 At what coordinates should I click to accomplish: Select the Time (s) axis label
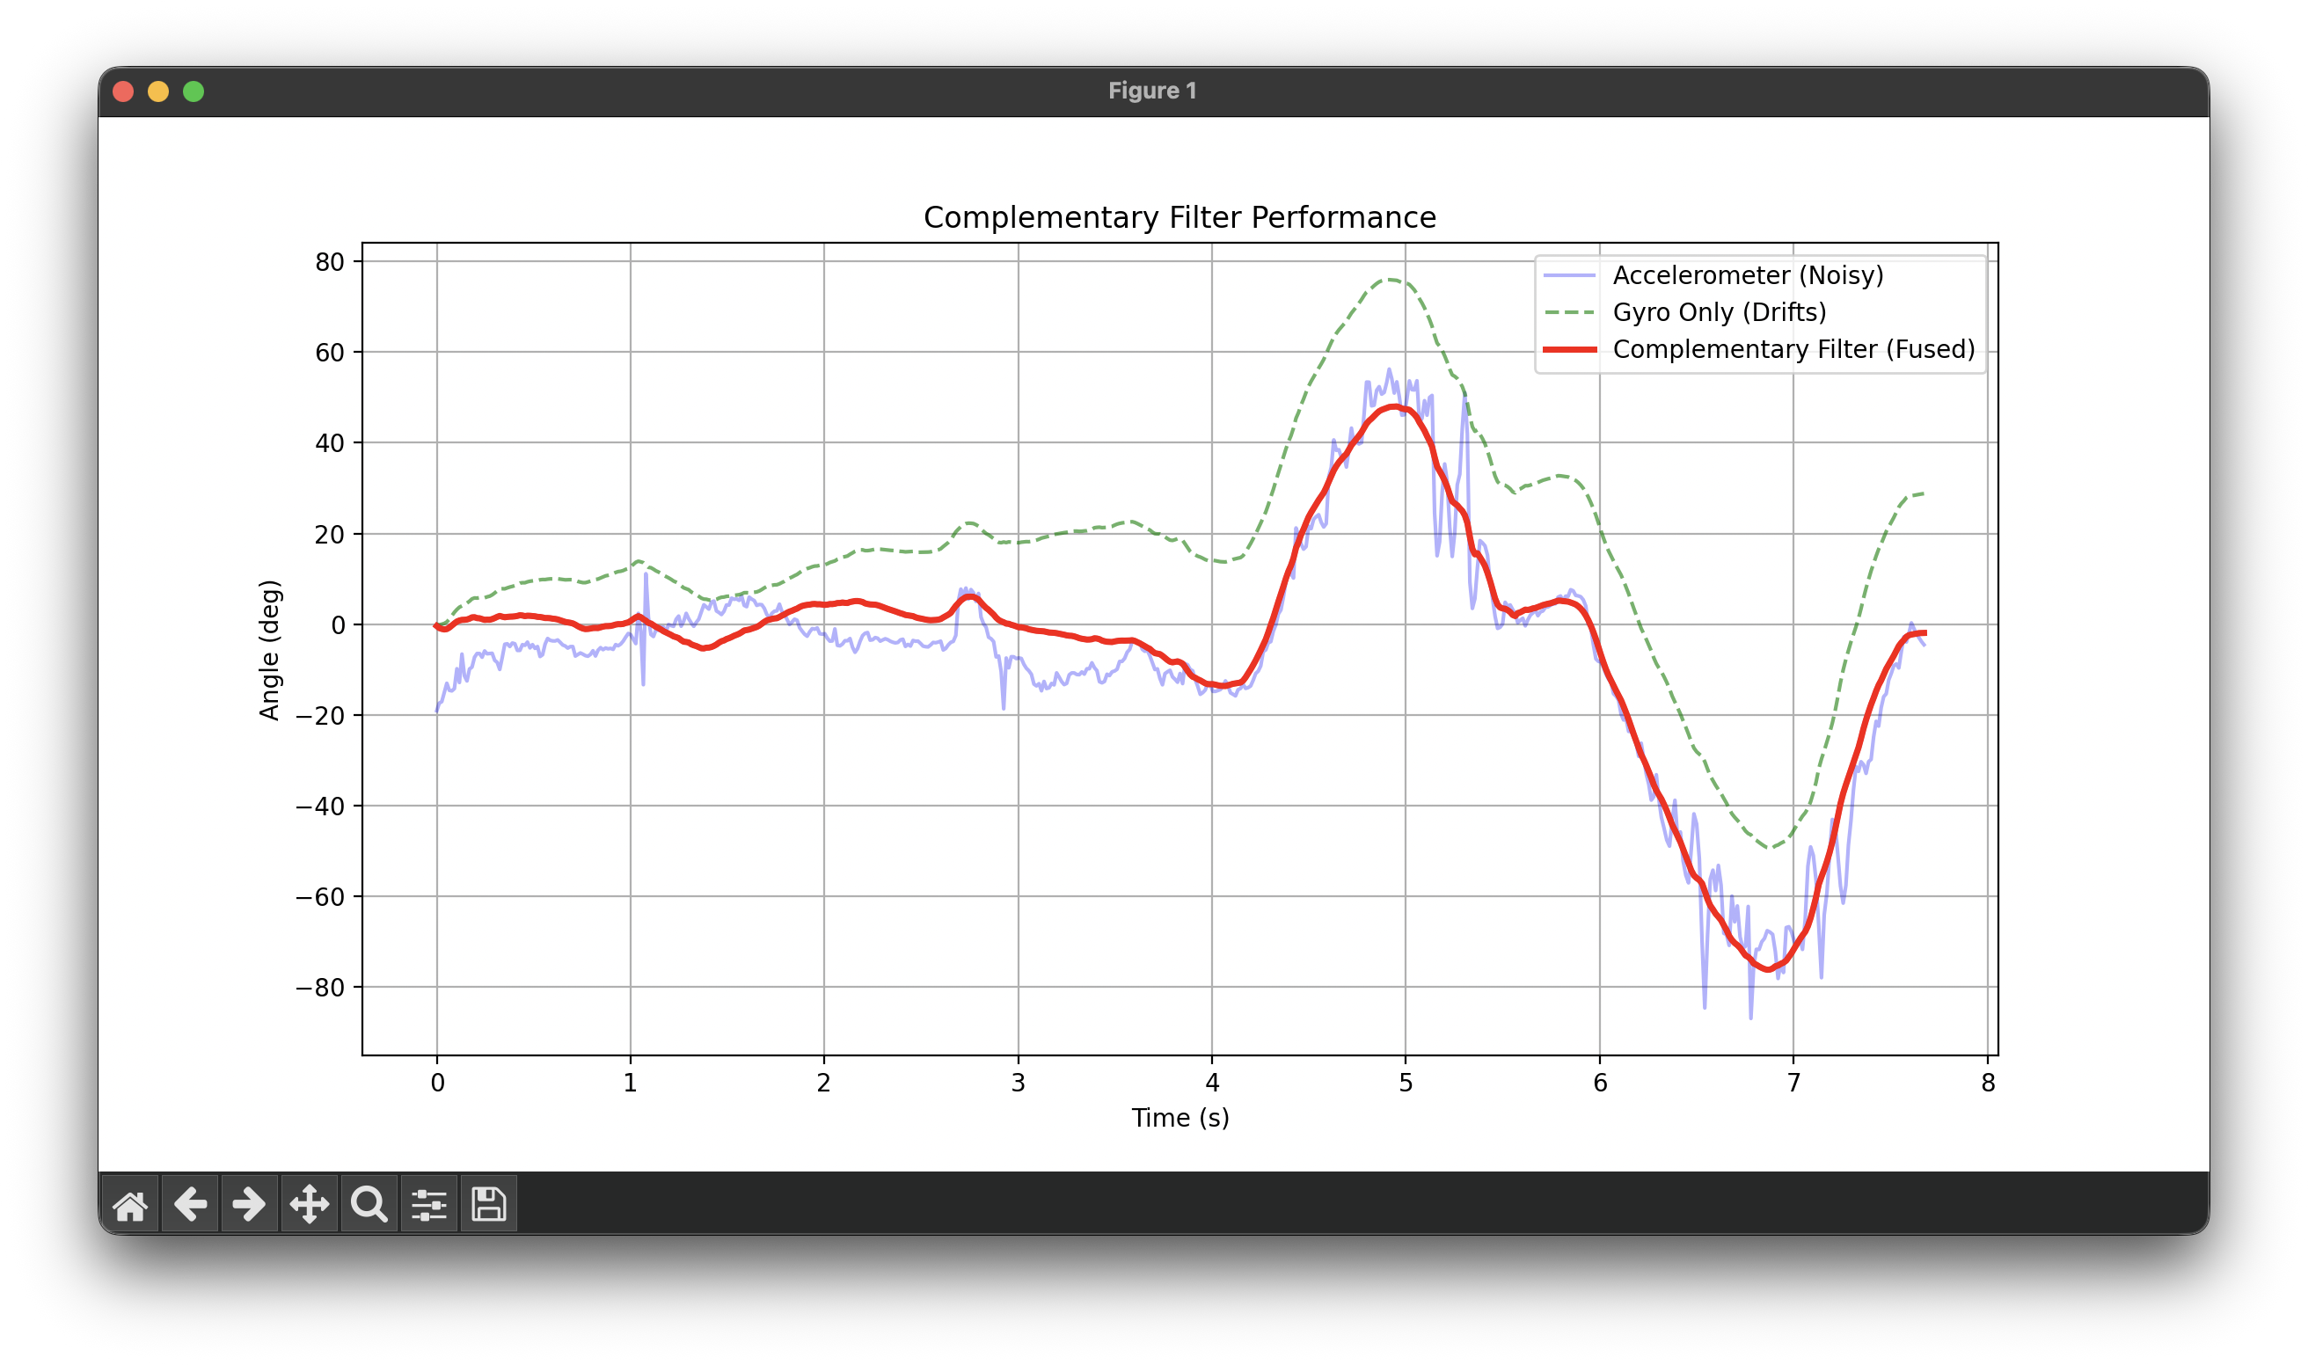coord(1180,1119)
